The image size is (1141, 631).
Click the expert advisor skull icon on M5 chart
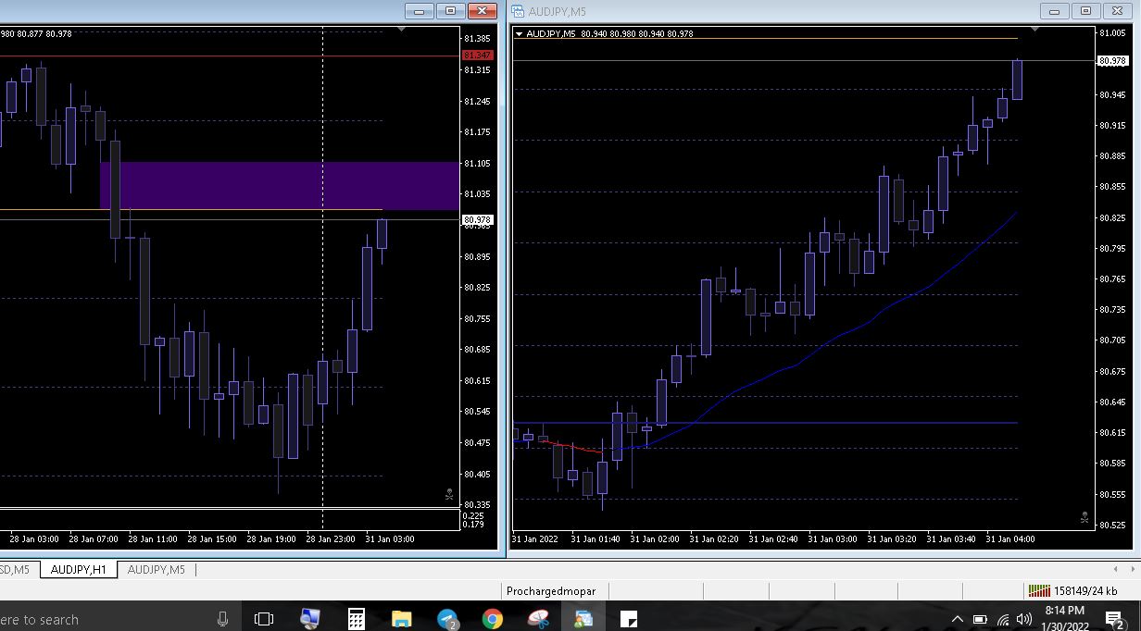[x=1085, y=518]
